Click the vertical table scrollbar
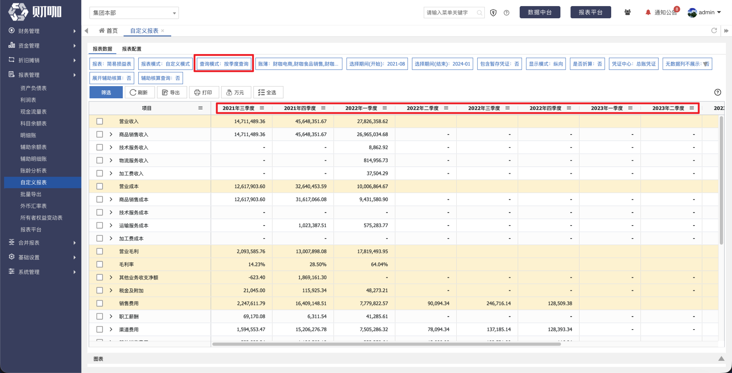The height and width of the screenshot is (373, 732). (x=721, y=181)
